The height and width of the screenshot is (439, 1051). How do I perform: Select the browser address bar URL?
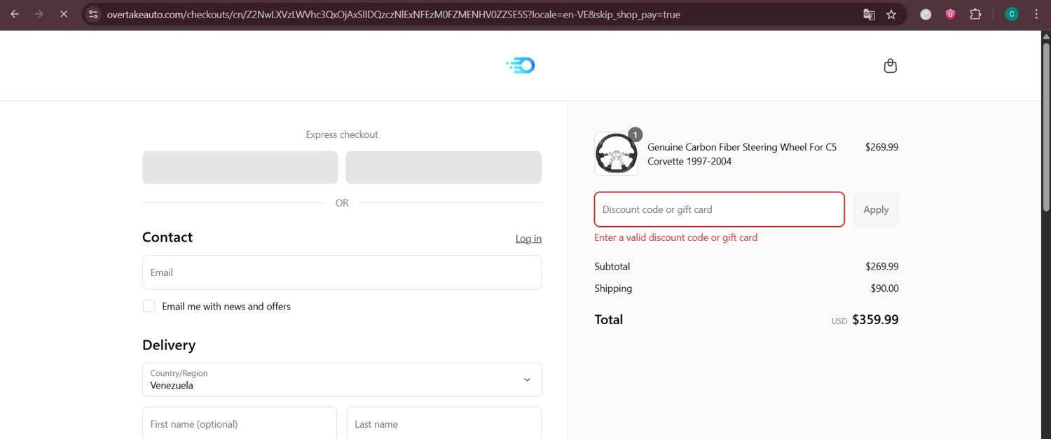393,14
